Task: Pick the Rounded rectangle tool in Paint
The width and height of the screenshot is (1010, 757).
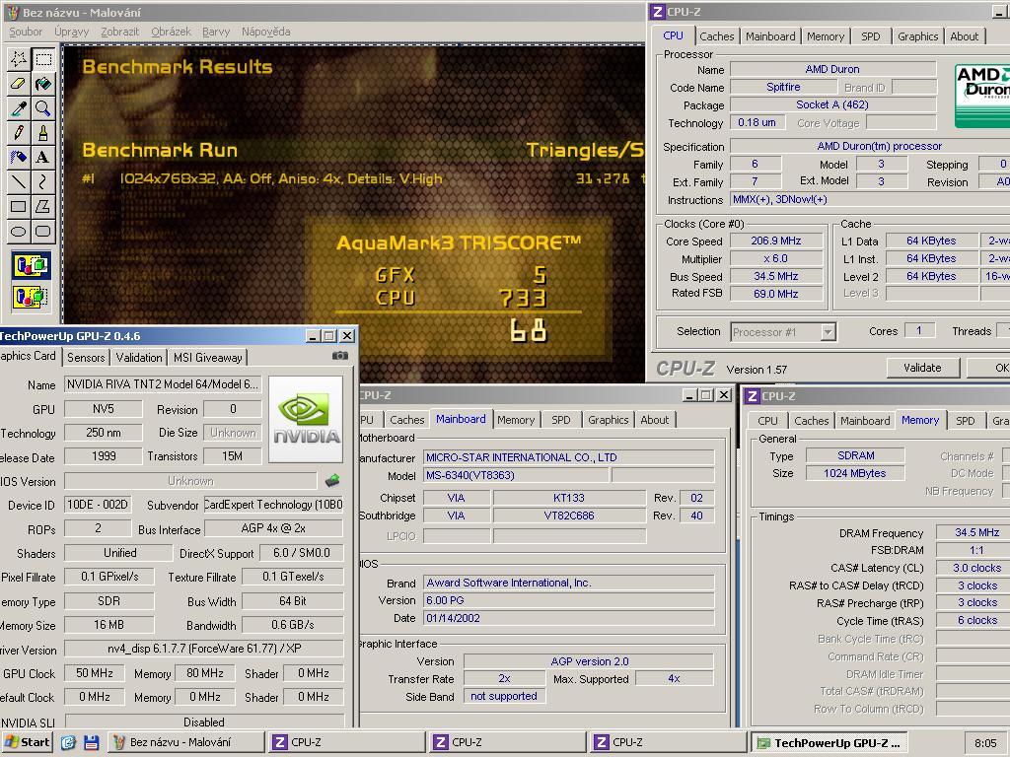Action: coord(43,231)
